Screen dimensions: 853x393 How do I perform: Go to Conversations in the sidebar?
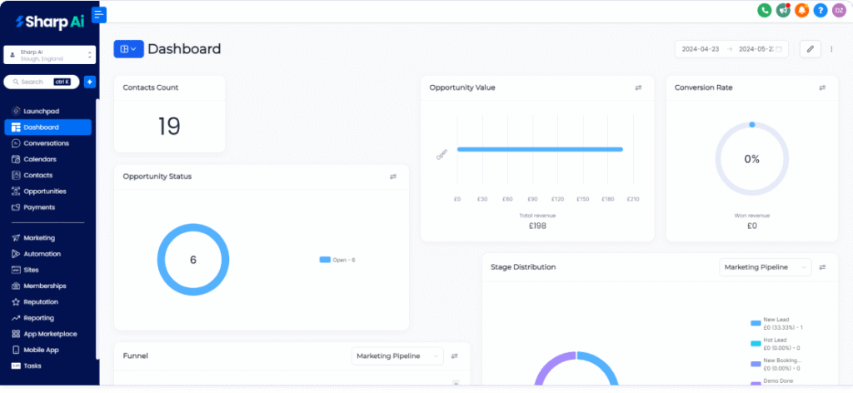click(x=46, y=143)
